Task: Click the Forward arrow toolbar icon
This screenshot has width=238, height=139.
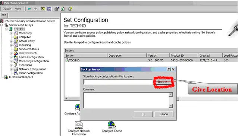Action: coord(35,9)
